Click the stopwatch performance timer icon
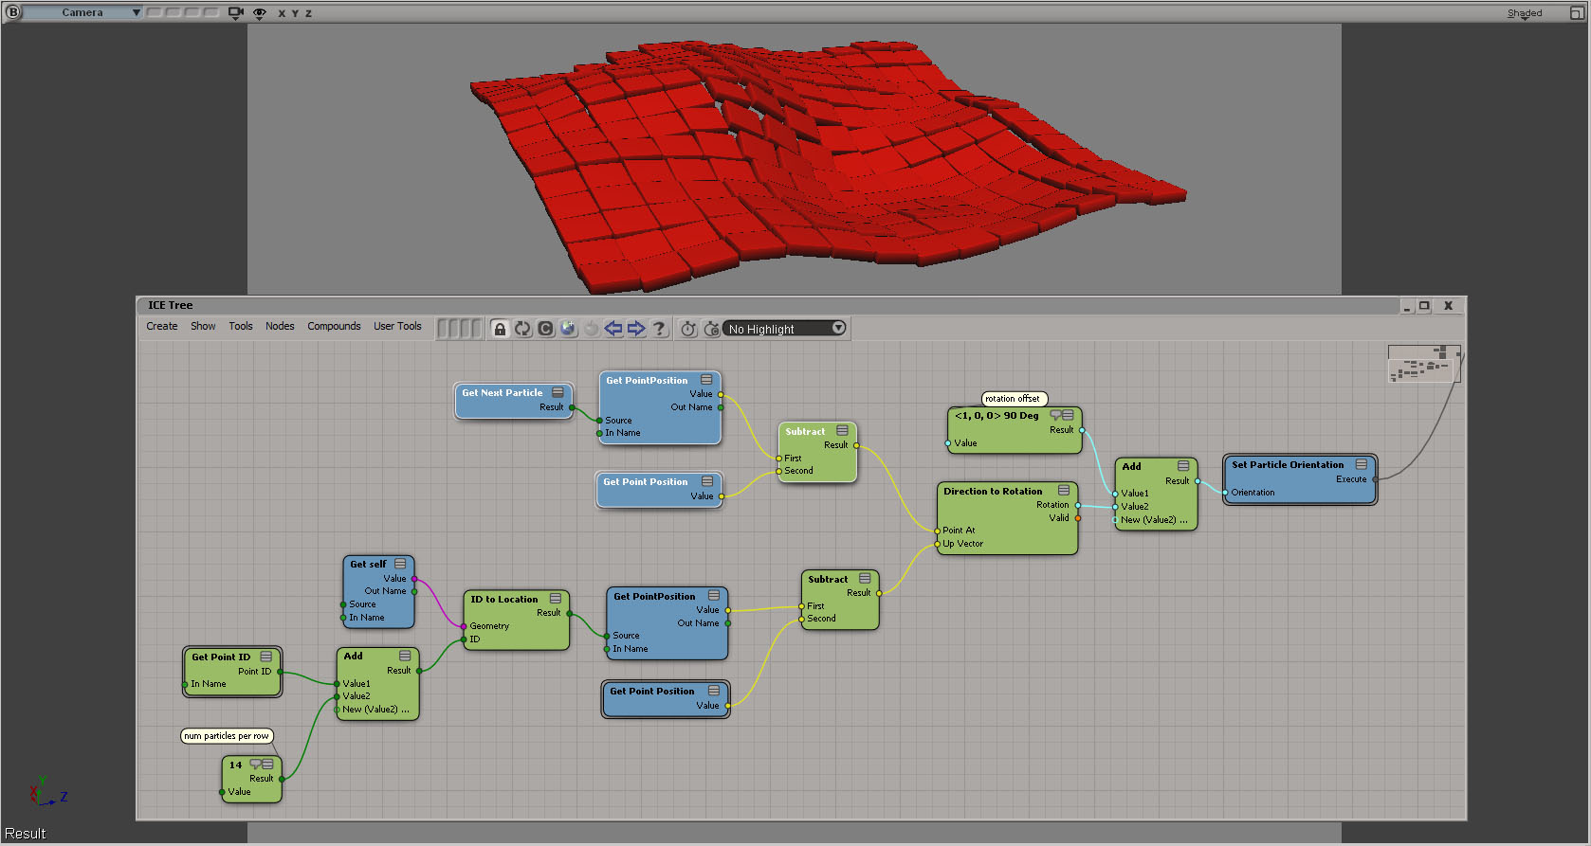Screen dimensions: 1591x846 point(688,329)
